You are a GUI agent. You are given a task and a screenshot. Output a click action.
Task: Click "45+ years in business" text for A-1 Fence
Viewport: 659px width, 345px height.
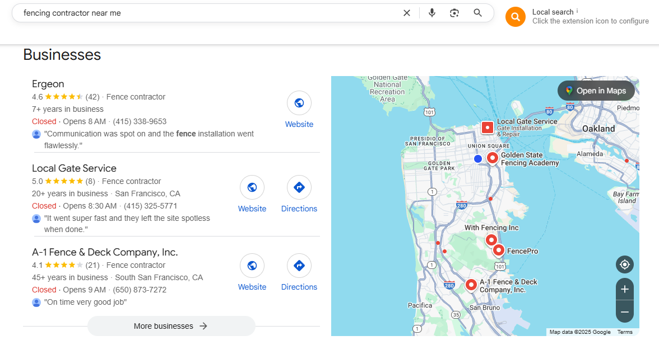(x=69, y=277)
